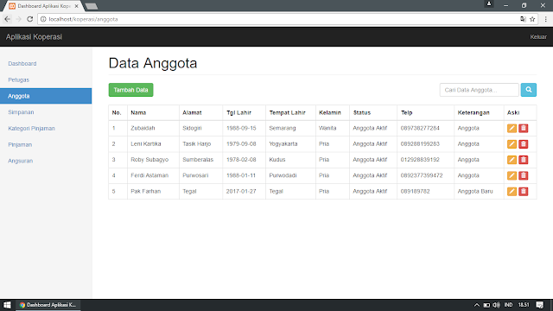This screenshot has height=311, width=553.
Task: Delete the Zubaidah member row
Action: coord(524,129)
